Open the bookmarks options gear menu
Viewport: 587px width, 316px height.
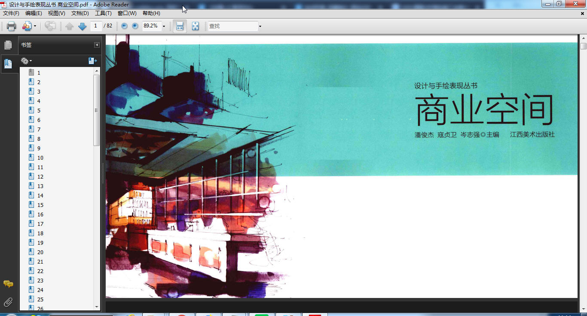point(26,61)
